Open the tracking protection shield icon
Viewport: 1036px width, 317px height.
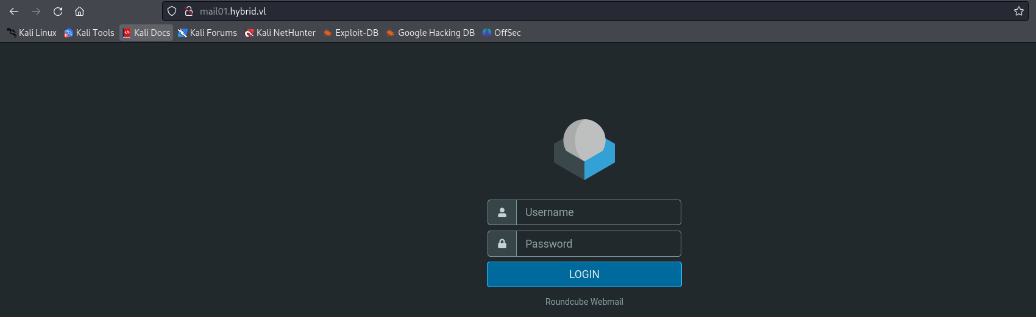click(x=172, y=11)
